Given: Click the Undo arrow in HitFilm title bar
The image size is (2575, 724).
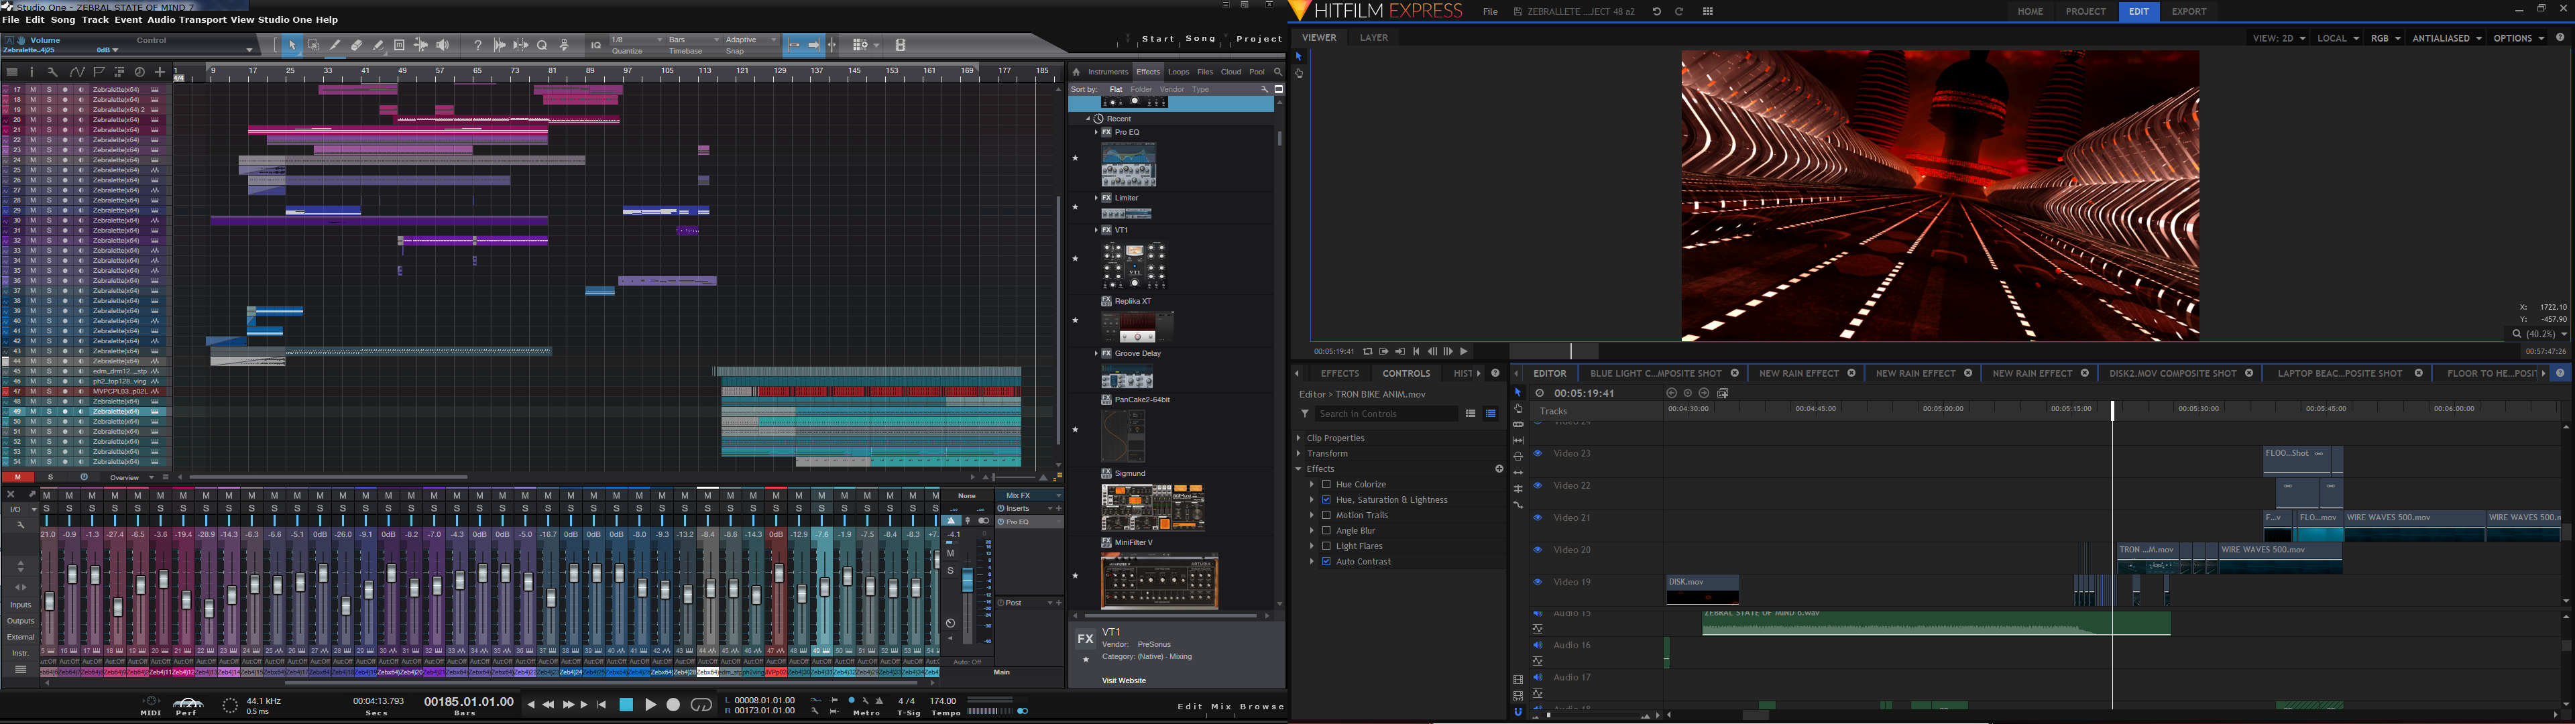Looking at the screenshot, I should [1656, 12].
